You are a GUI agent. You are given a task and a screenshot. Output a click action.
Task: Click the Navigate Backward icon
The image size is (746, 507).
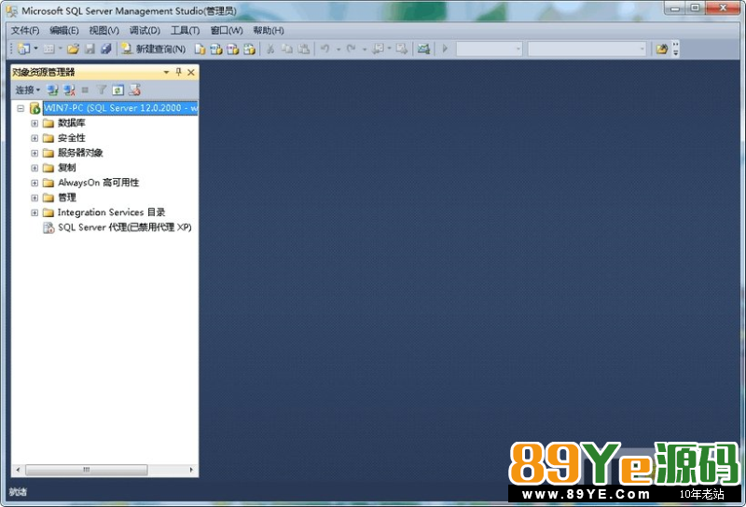pyautogui.click(x=379, y=48)
